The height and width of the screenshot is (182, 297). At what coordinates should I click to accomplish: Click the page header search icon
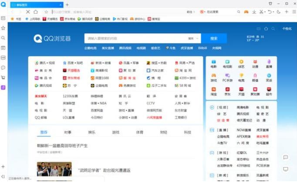tap(273, 29)
